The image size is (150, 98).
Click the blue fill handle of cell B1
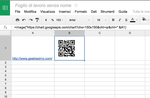pyautogui.click(x=84, y=60)
